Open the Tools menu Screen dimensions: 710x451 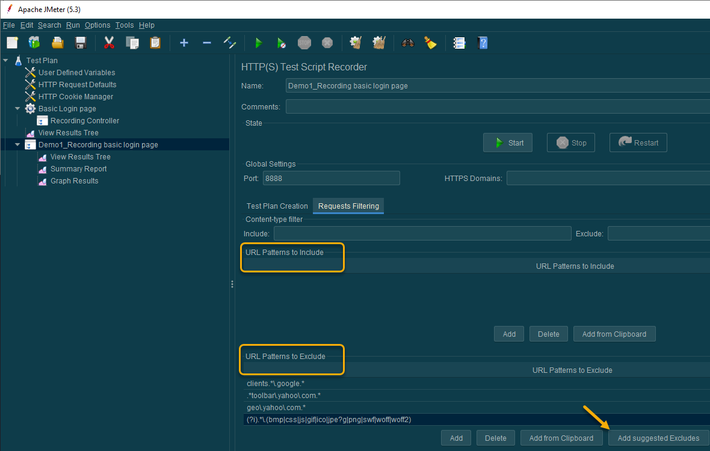[x=125, y=25]
